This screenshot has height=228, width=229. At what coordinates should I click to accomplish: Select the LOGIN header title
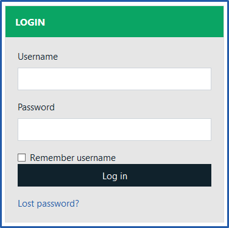[x=30, y=22]
